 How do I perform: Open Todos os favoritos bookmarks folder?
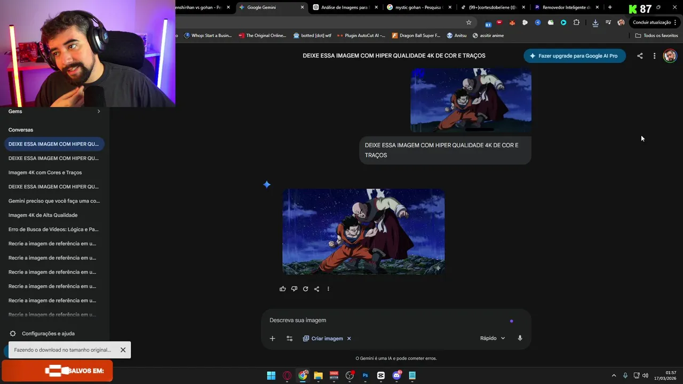point(657,35)
